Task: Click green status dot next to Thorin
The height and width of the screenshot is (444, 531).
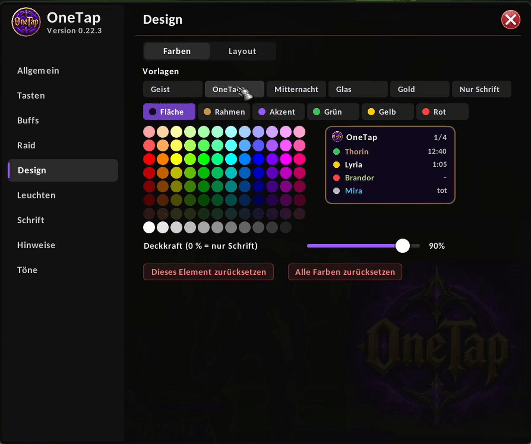Action: [336, 152]
